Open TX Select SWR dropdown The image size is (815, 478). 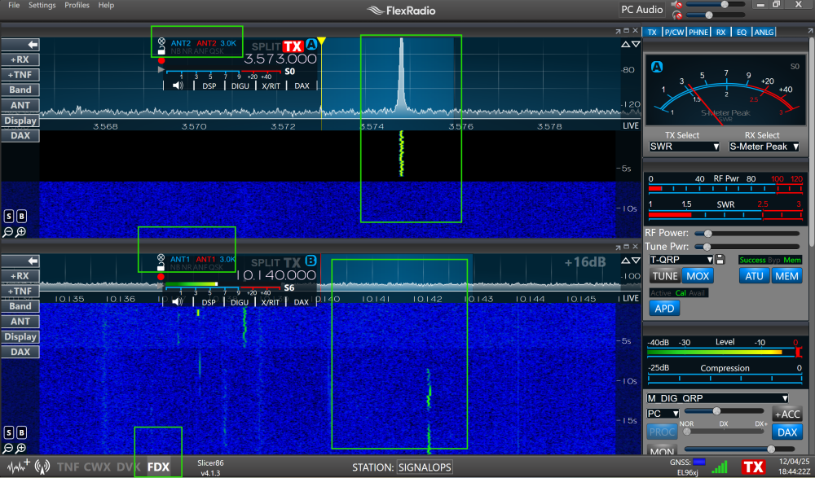684,147
